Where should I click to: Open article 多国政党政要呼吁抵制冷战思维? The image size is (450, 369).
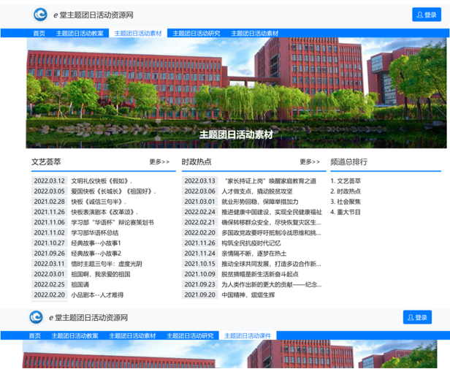tap(271, 232)
